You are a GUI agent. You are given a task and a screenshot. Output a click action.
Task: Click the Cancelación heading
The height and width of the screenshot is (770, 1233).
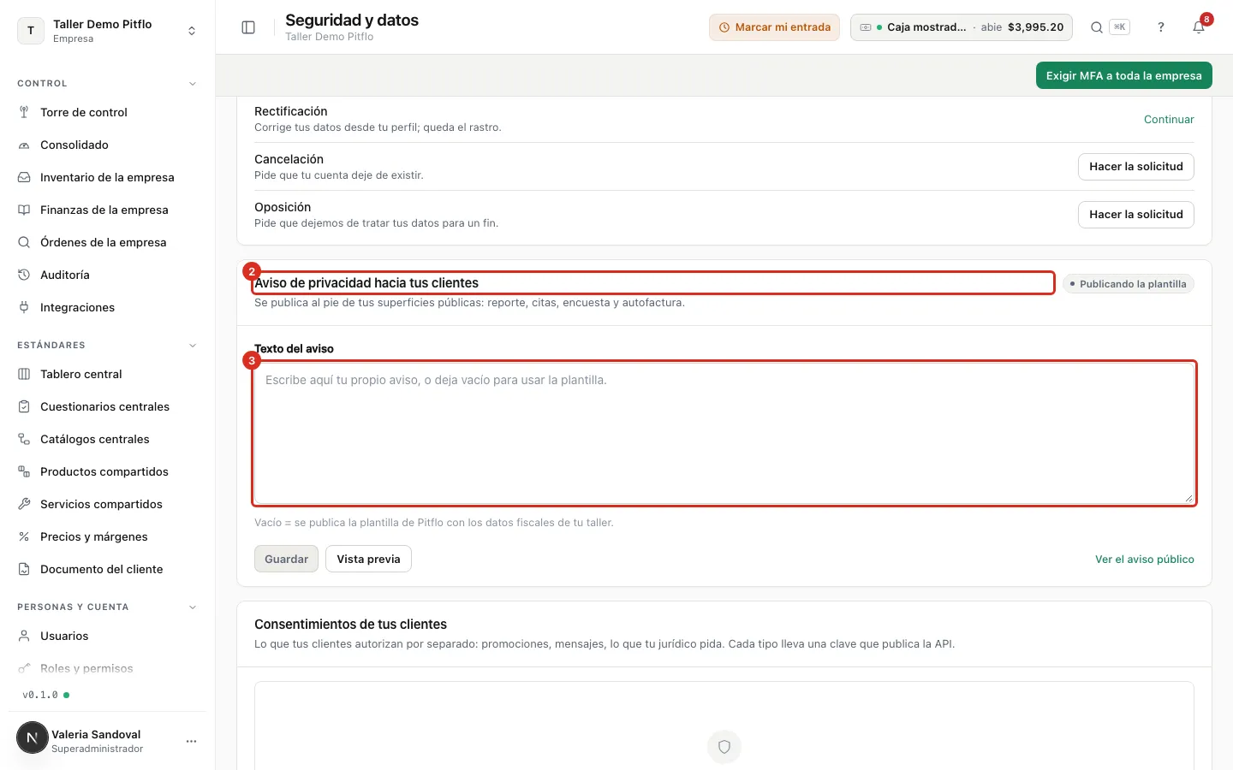coord(289,159)
